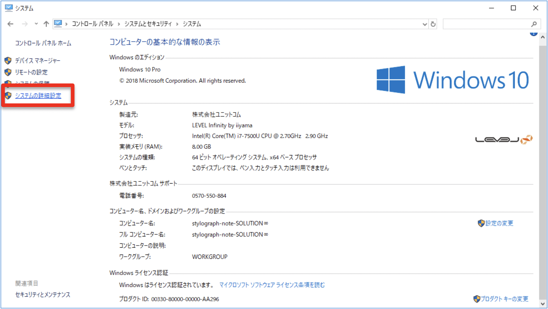Refresh the System page
548x309 pixels.
433,24
